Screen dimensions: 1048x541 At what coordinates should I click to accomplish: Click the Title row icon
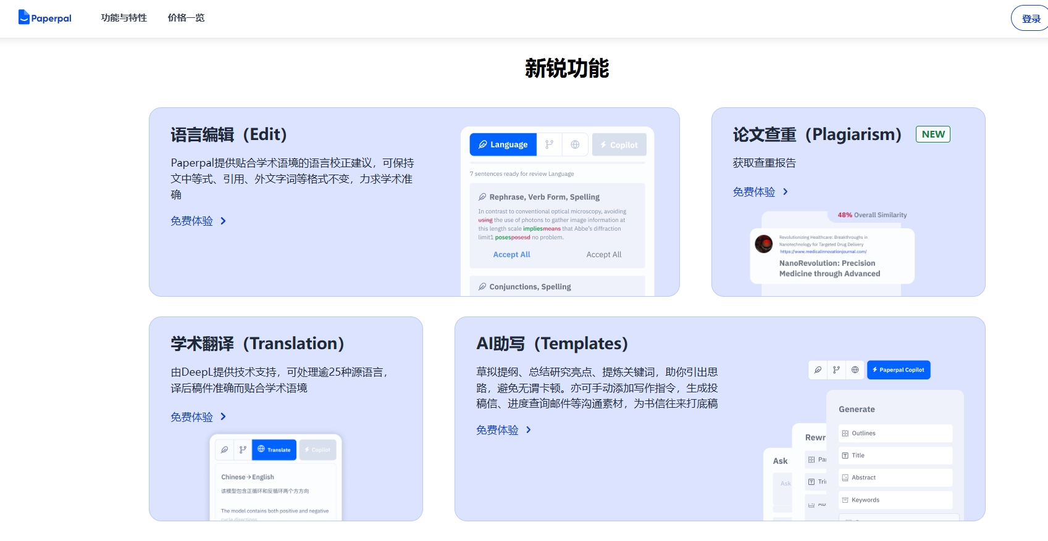[x=845, y=456]
